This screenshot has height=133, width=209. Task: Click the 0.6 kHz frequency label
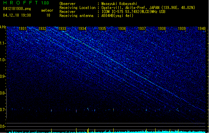tap(3, 126)
